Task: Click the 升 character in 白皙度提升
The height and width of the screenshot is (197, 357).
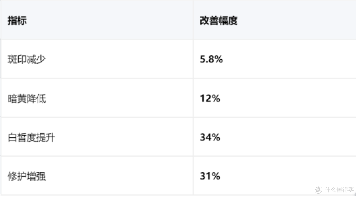Action: point(50,138)
